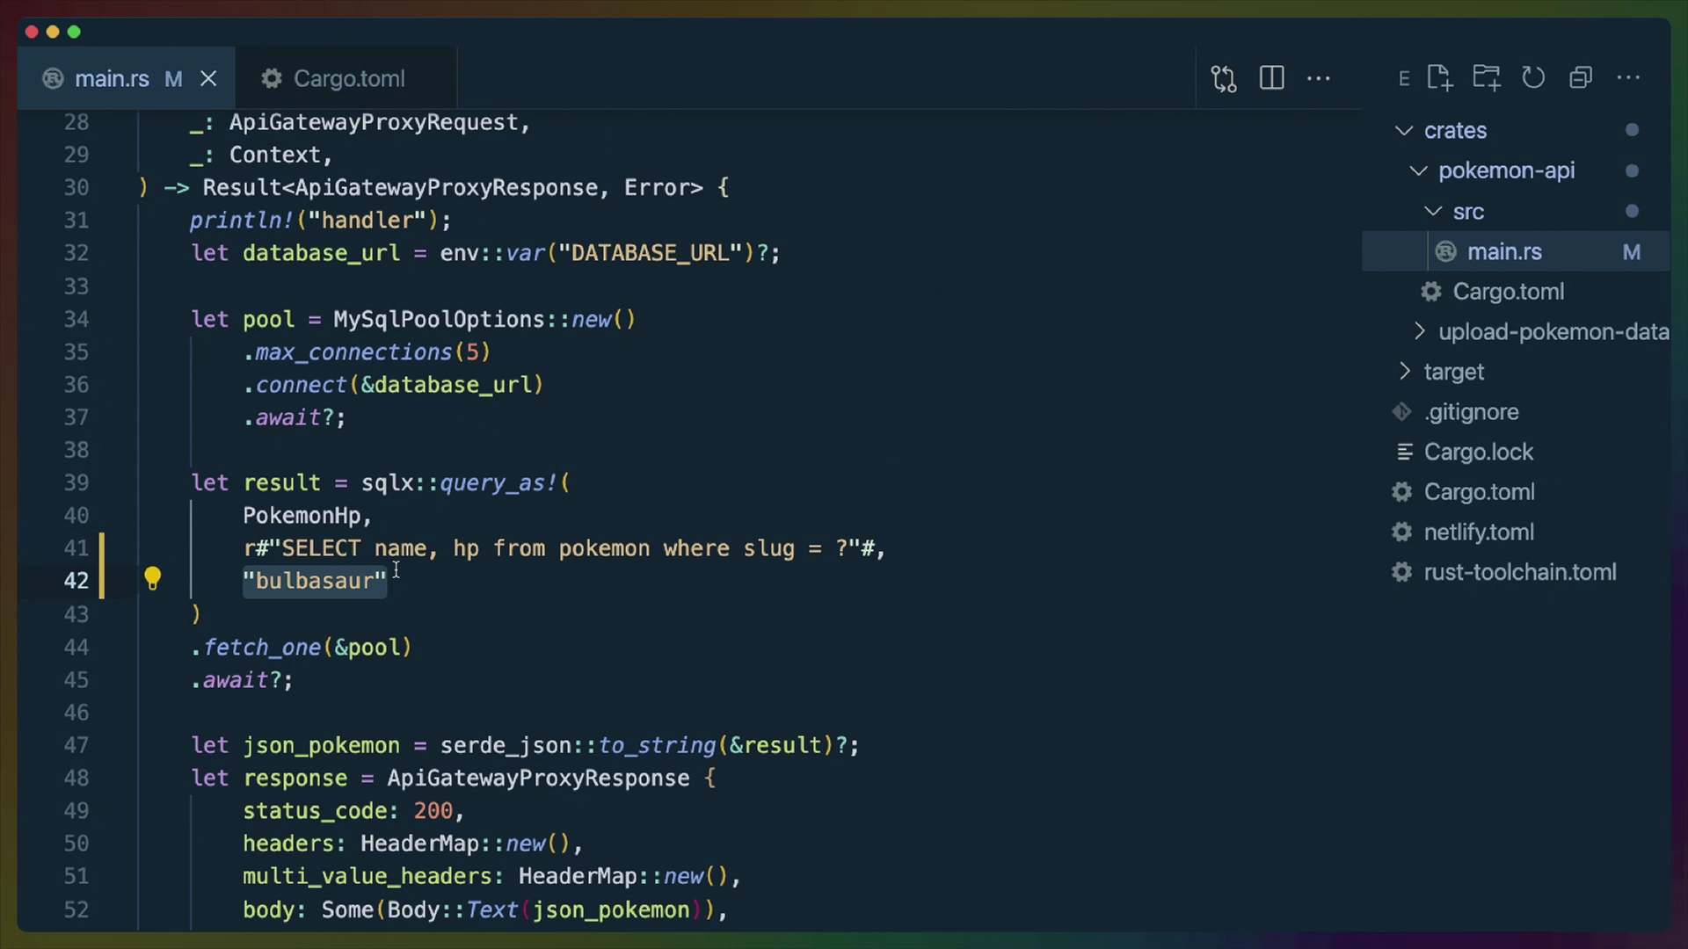Collapse the crates folder
Viewport: 1688px width, 949px height.
pos(1404,131)
